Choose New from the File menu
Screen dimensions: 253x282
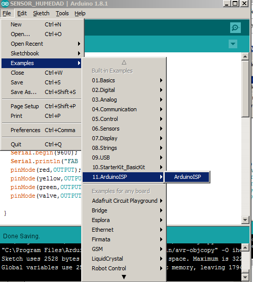tap(42, 24)
